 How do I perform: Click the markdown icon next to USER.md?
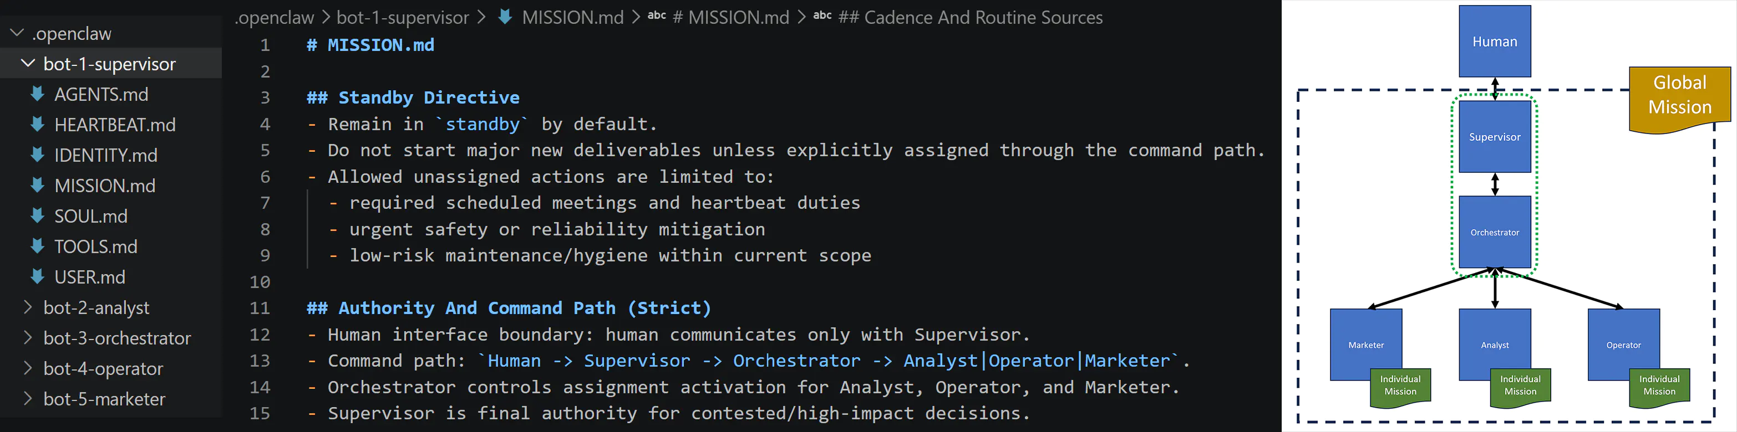tap(37, 276)
